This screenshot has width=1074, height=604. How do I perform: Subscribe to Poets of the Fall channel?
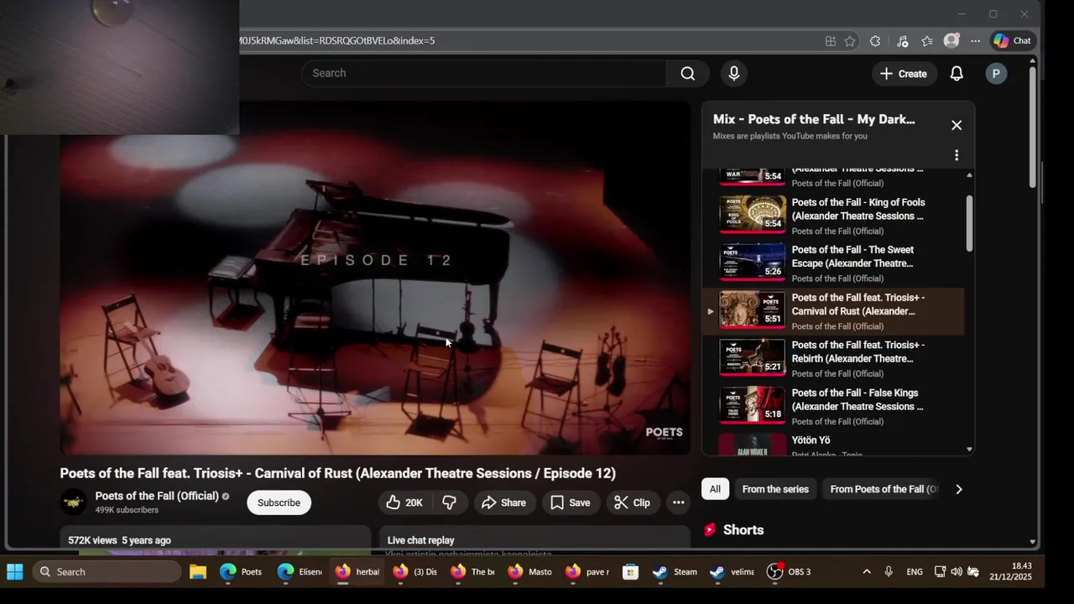pos(279,502)
